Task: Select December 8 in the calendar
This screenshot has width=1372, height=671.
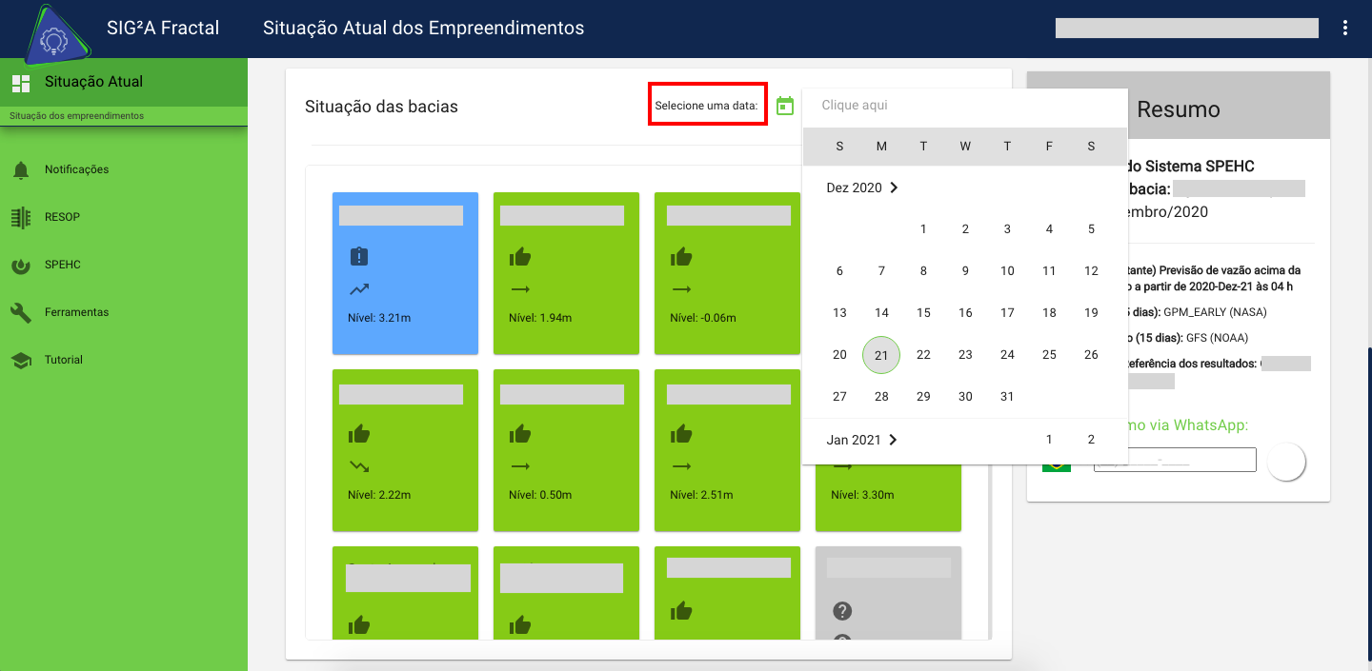Action: point(923,271)
